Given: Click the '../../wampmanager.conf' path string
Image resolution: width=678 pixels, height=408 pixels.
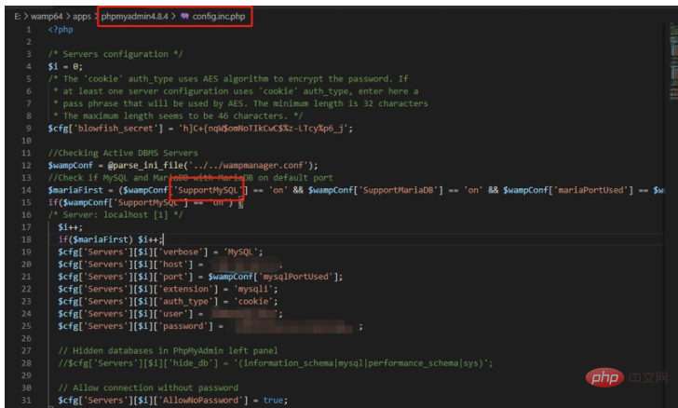Looking at the screenshot, I should click(x=248, y=165).
